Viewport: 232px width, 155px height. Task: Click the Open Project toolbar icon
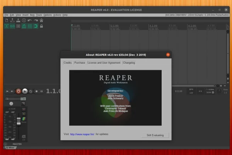click(x=13, y=20)
